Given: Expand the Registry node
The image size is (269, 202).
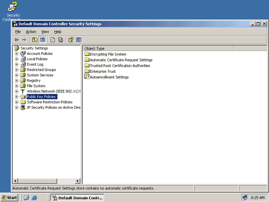Looking at the screenshot, I should pyautogui.click(x=17, y=81).
